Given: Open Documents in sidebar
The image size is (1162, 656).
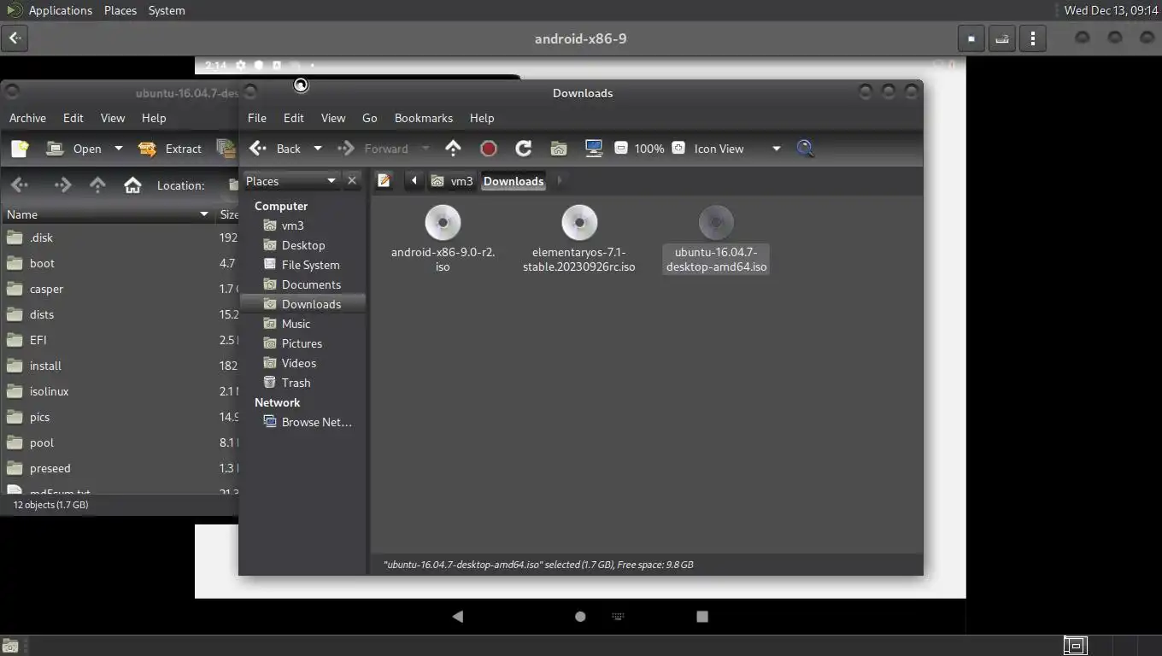Looking at the screenshot, I should [303, 284].
